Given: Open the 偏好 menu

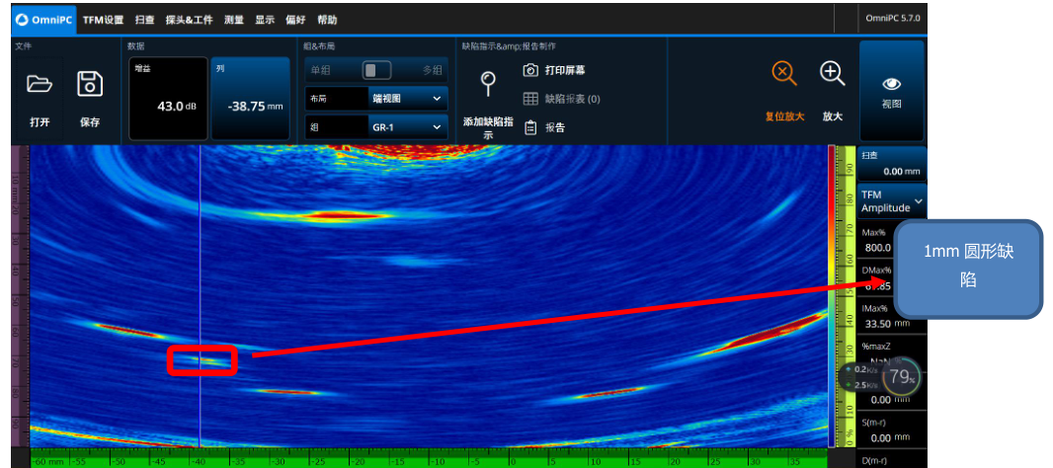Looking at the screenshot, I should coord(295,20).
